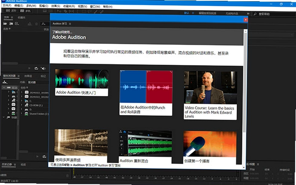The width and height of the screenshot is (296, 185).
Task: Toggle auto-play speaker in Files panel
Action: (x=43, y=68)
